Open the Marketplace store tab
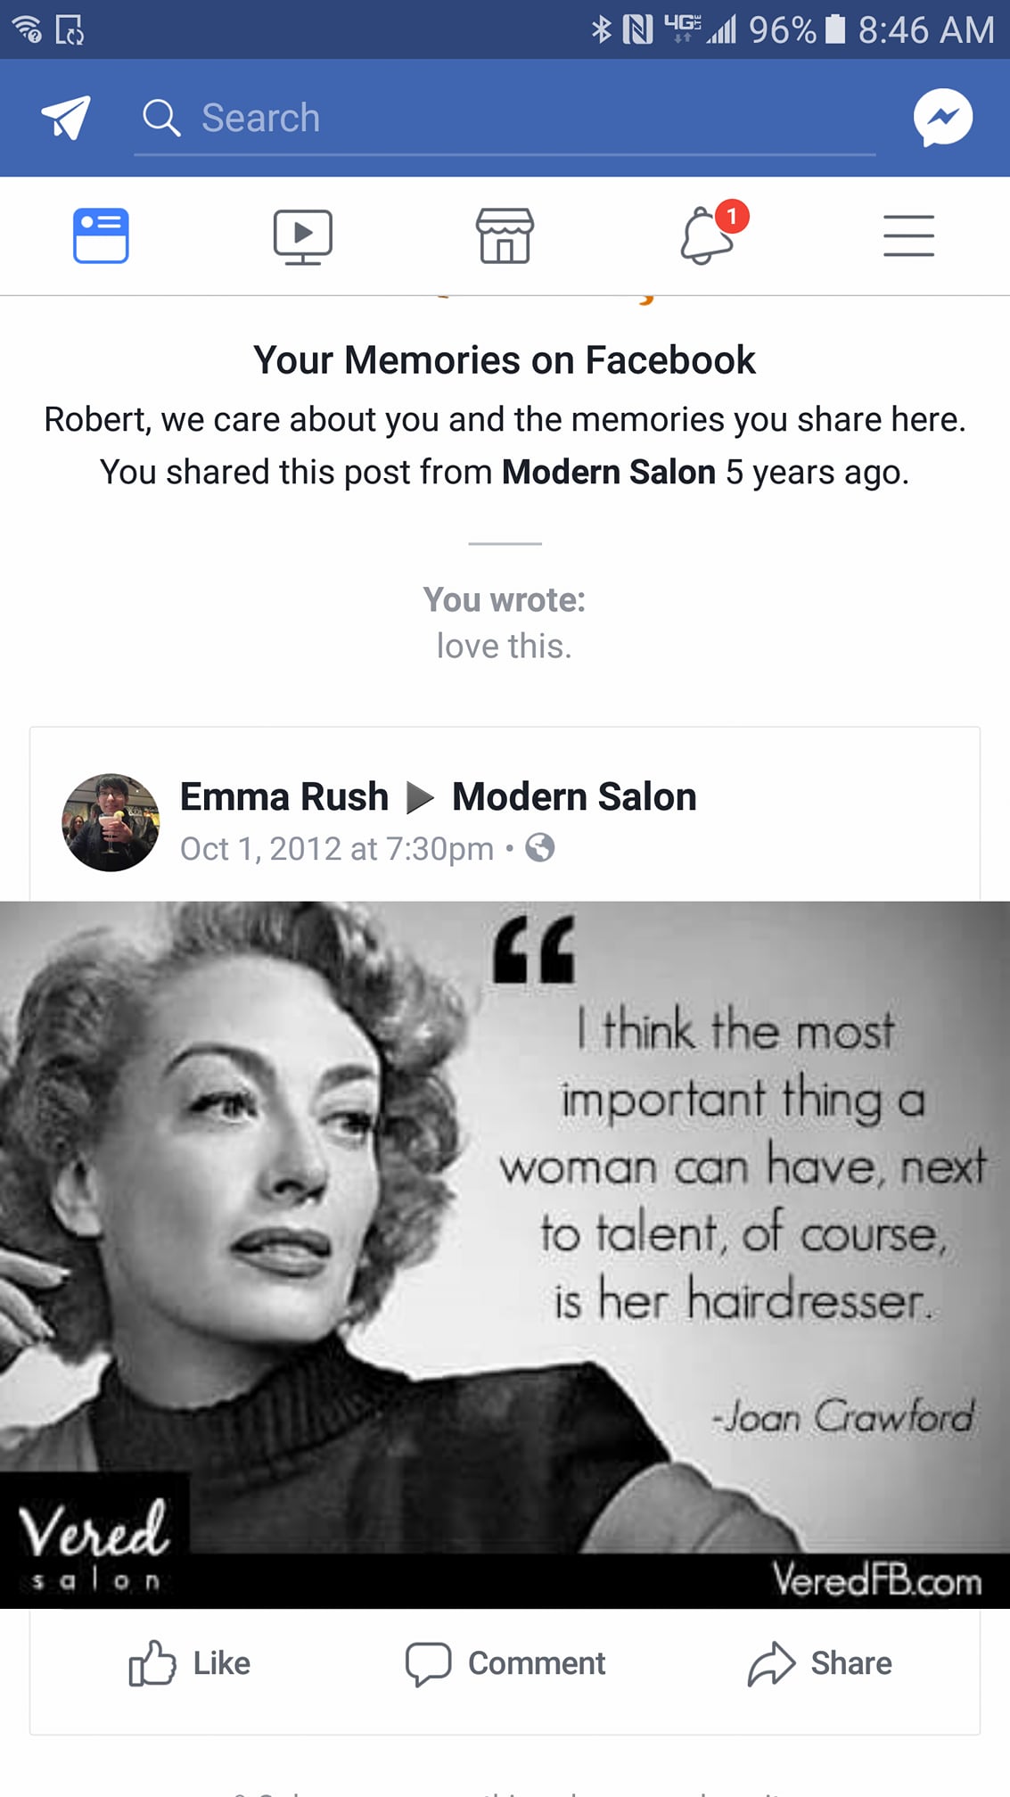Screen dimensions: 1010x1797 pyautogui.click(x=505, y=236)
